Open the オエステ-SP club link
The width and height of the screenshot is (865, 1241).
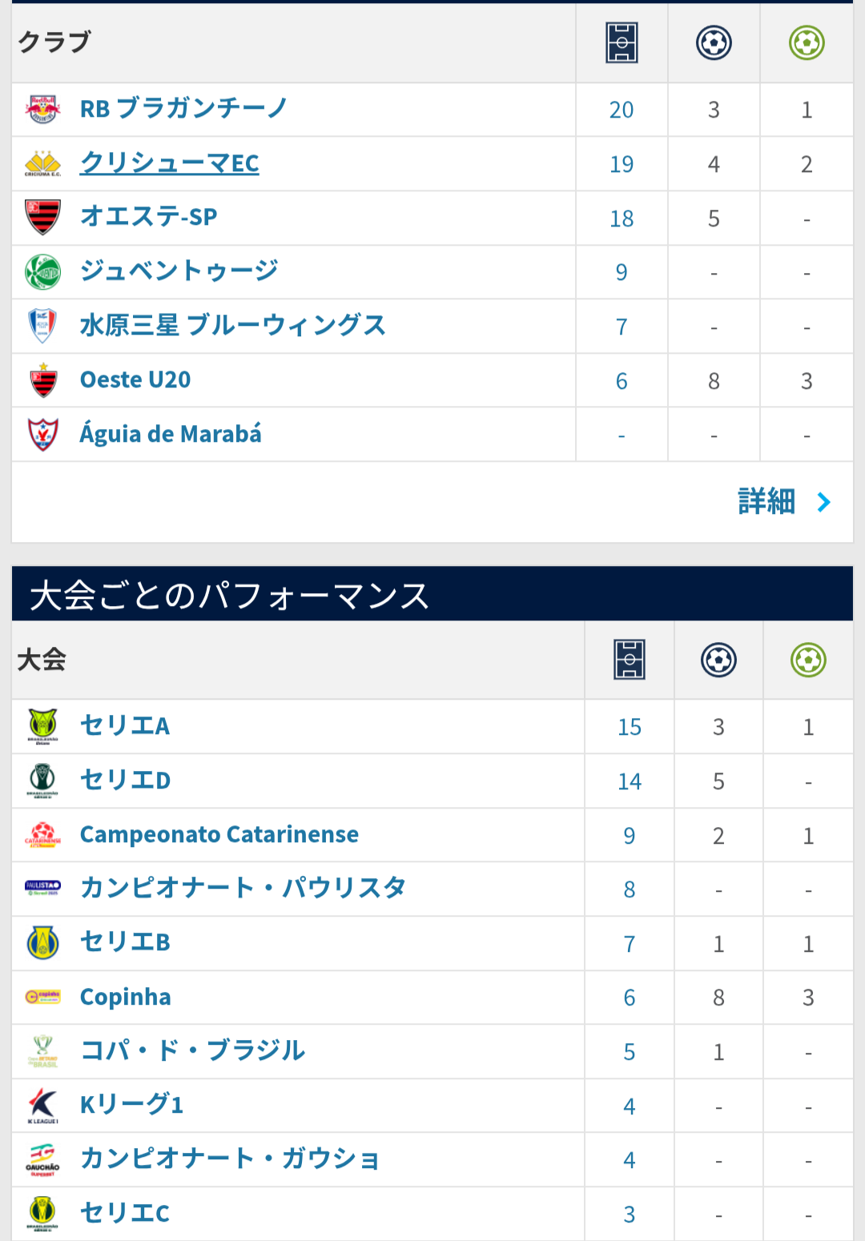149,217
